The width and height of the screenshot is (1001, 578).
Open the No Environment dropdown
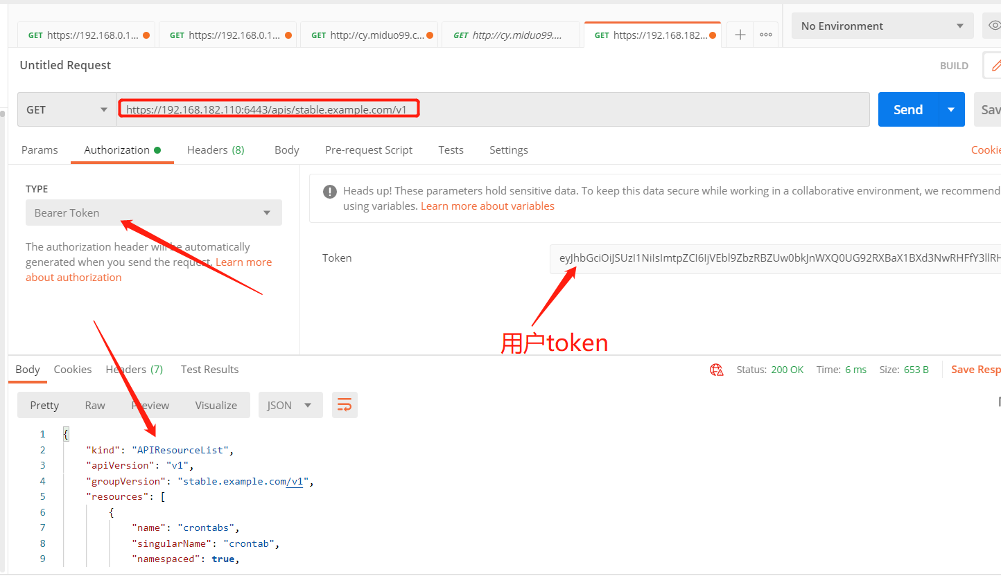882,26
